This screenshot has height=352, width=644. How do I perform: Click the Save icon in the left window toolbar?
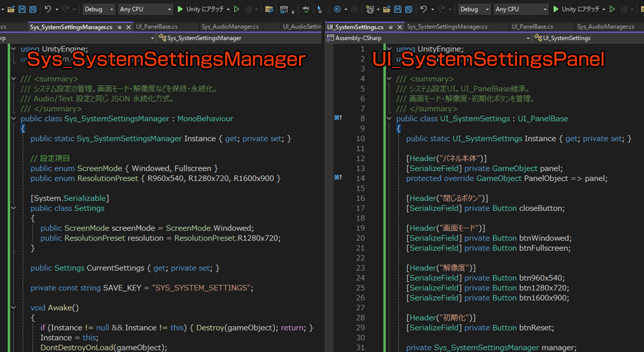point(21,9)
